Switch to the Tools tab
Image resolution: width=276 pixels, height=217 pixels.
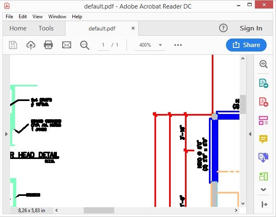(46, 28)
